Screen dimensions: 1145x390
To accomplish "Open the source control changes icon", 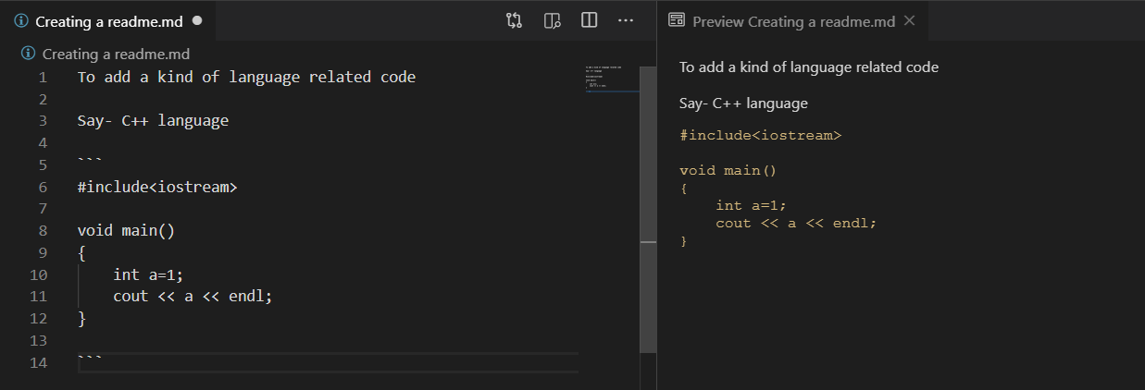I will (x=515, y=20).
